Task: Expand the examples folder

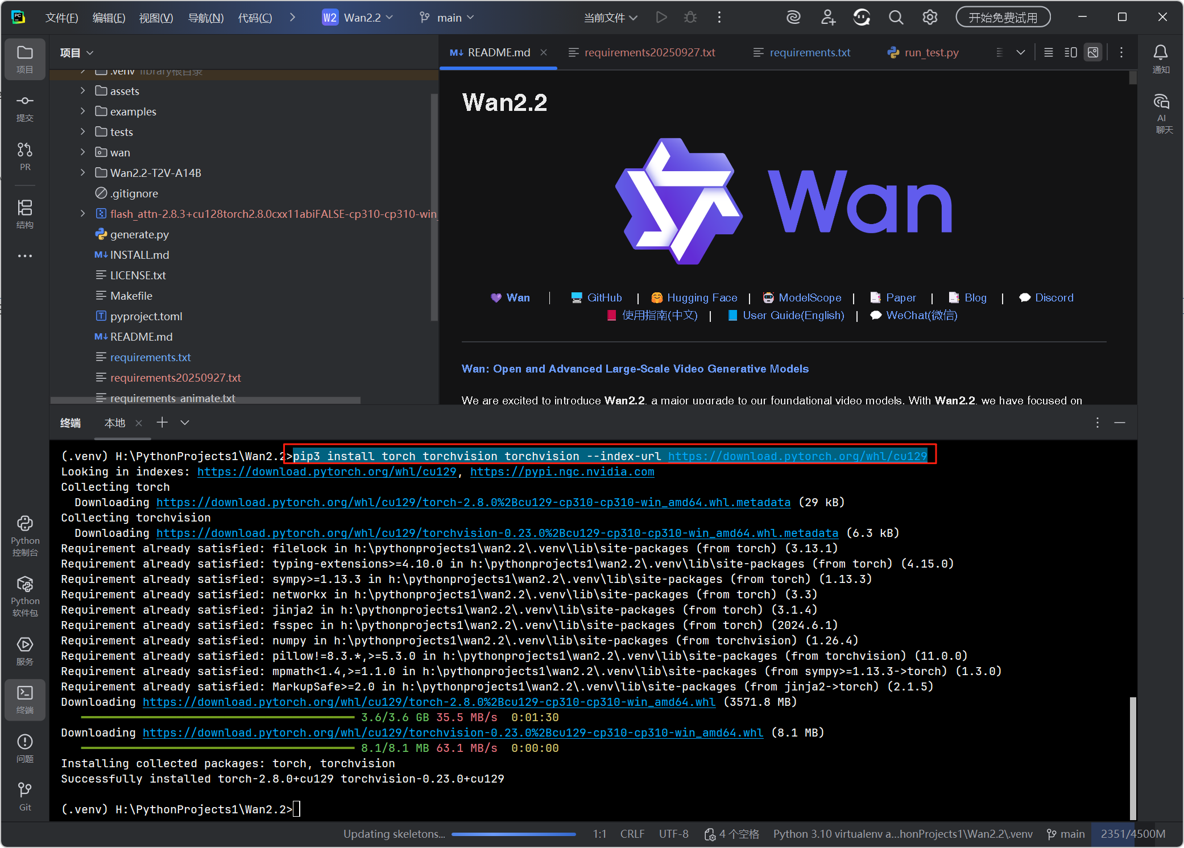Action: click(x=83, y=111)
